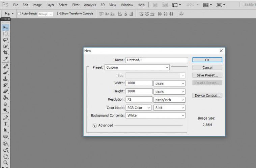Select the Rectangular Marquee tool
Viewport: 256px width, 168px height.
click(6, 34)
